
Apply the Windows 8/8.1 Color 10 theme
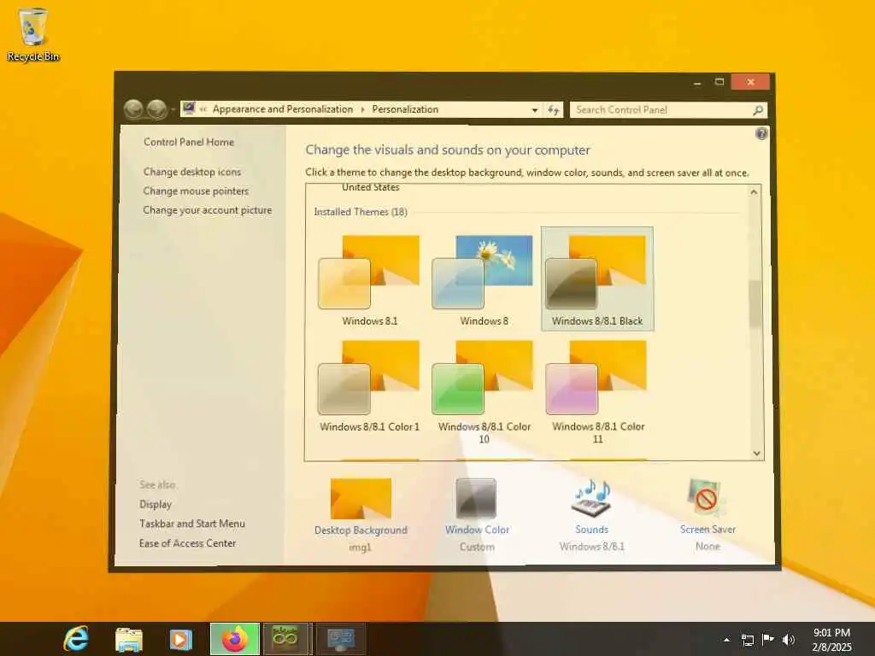pyautogui.click(x=484, y=392)
